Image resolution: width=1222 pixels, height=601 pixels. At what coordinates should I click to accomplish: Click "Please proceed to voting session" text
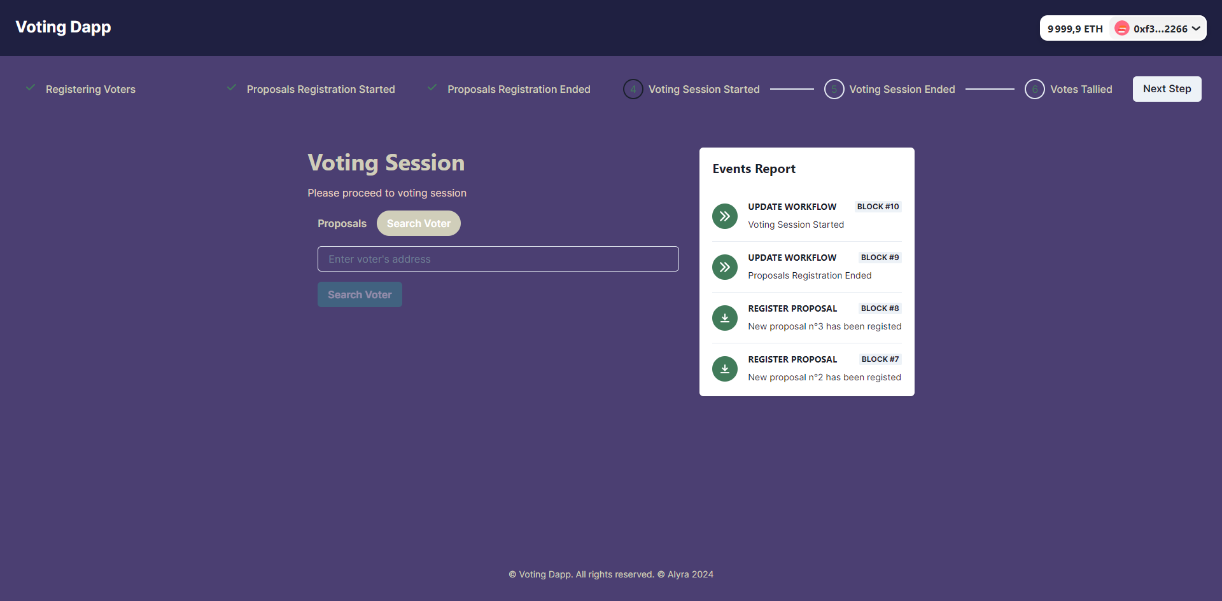click(387, 193)
